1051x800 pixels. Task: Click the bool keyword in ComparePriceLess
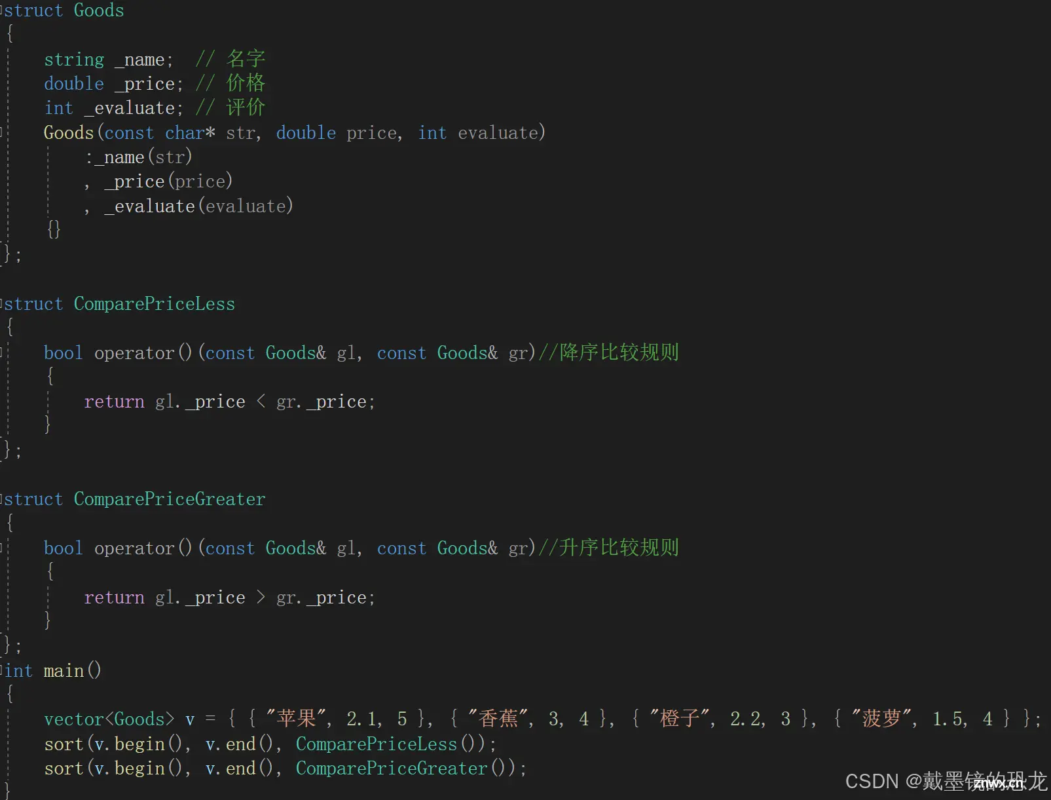[x=64, y=353]
